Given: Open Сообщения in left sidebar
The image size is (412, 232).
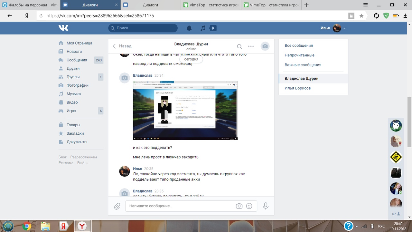Looking at the screenshot, I should click(77, 60).
